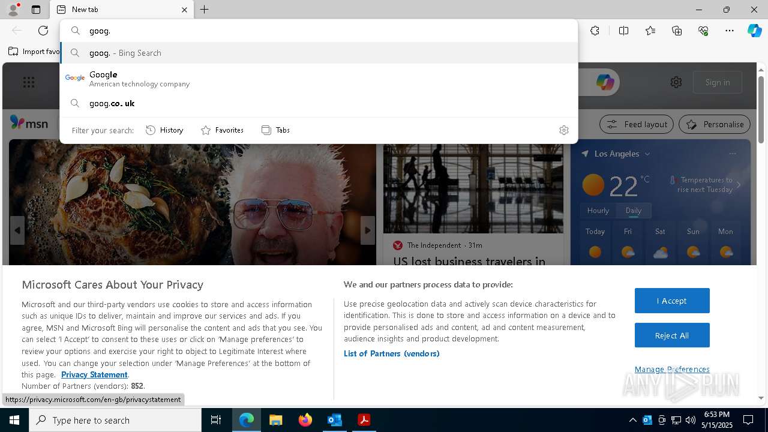Viewport: 768px width, 432px height.
Task: Click the Sign in button
Action: tap(718, 82)
